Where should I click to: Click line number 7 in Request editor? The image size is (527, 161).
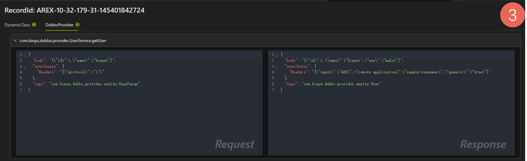coord(21,90)
